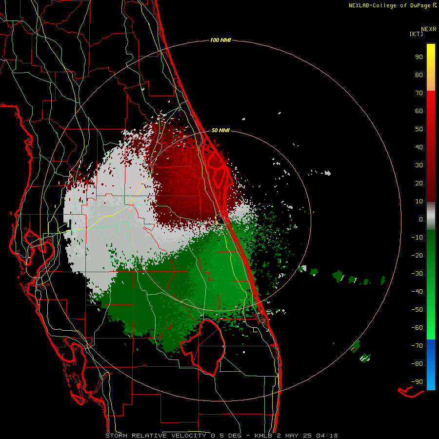Viewport: 439px width, 439px height.
Task: Click the 40 value on the velocity scale
Action: coord(419,147)
